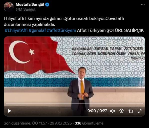The width and height of the screenshot is (149, 128).
Task: Open the three-dot more options menu
Action: pos(143,5)
